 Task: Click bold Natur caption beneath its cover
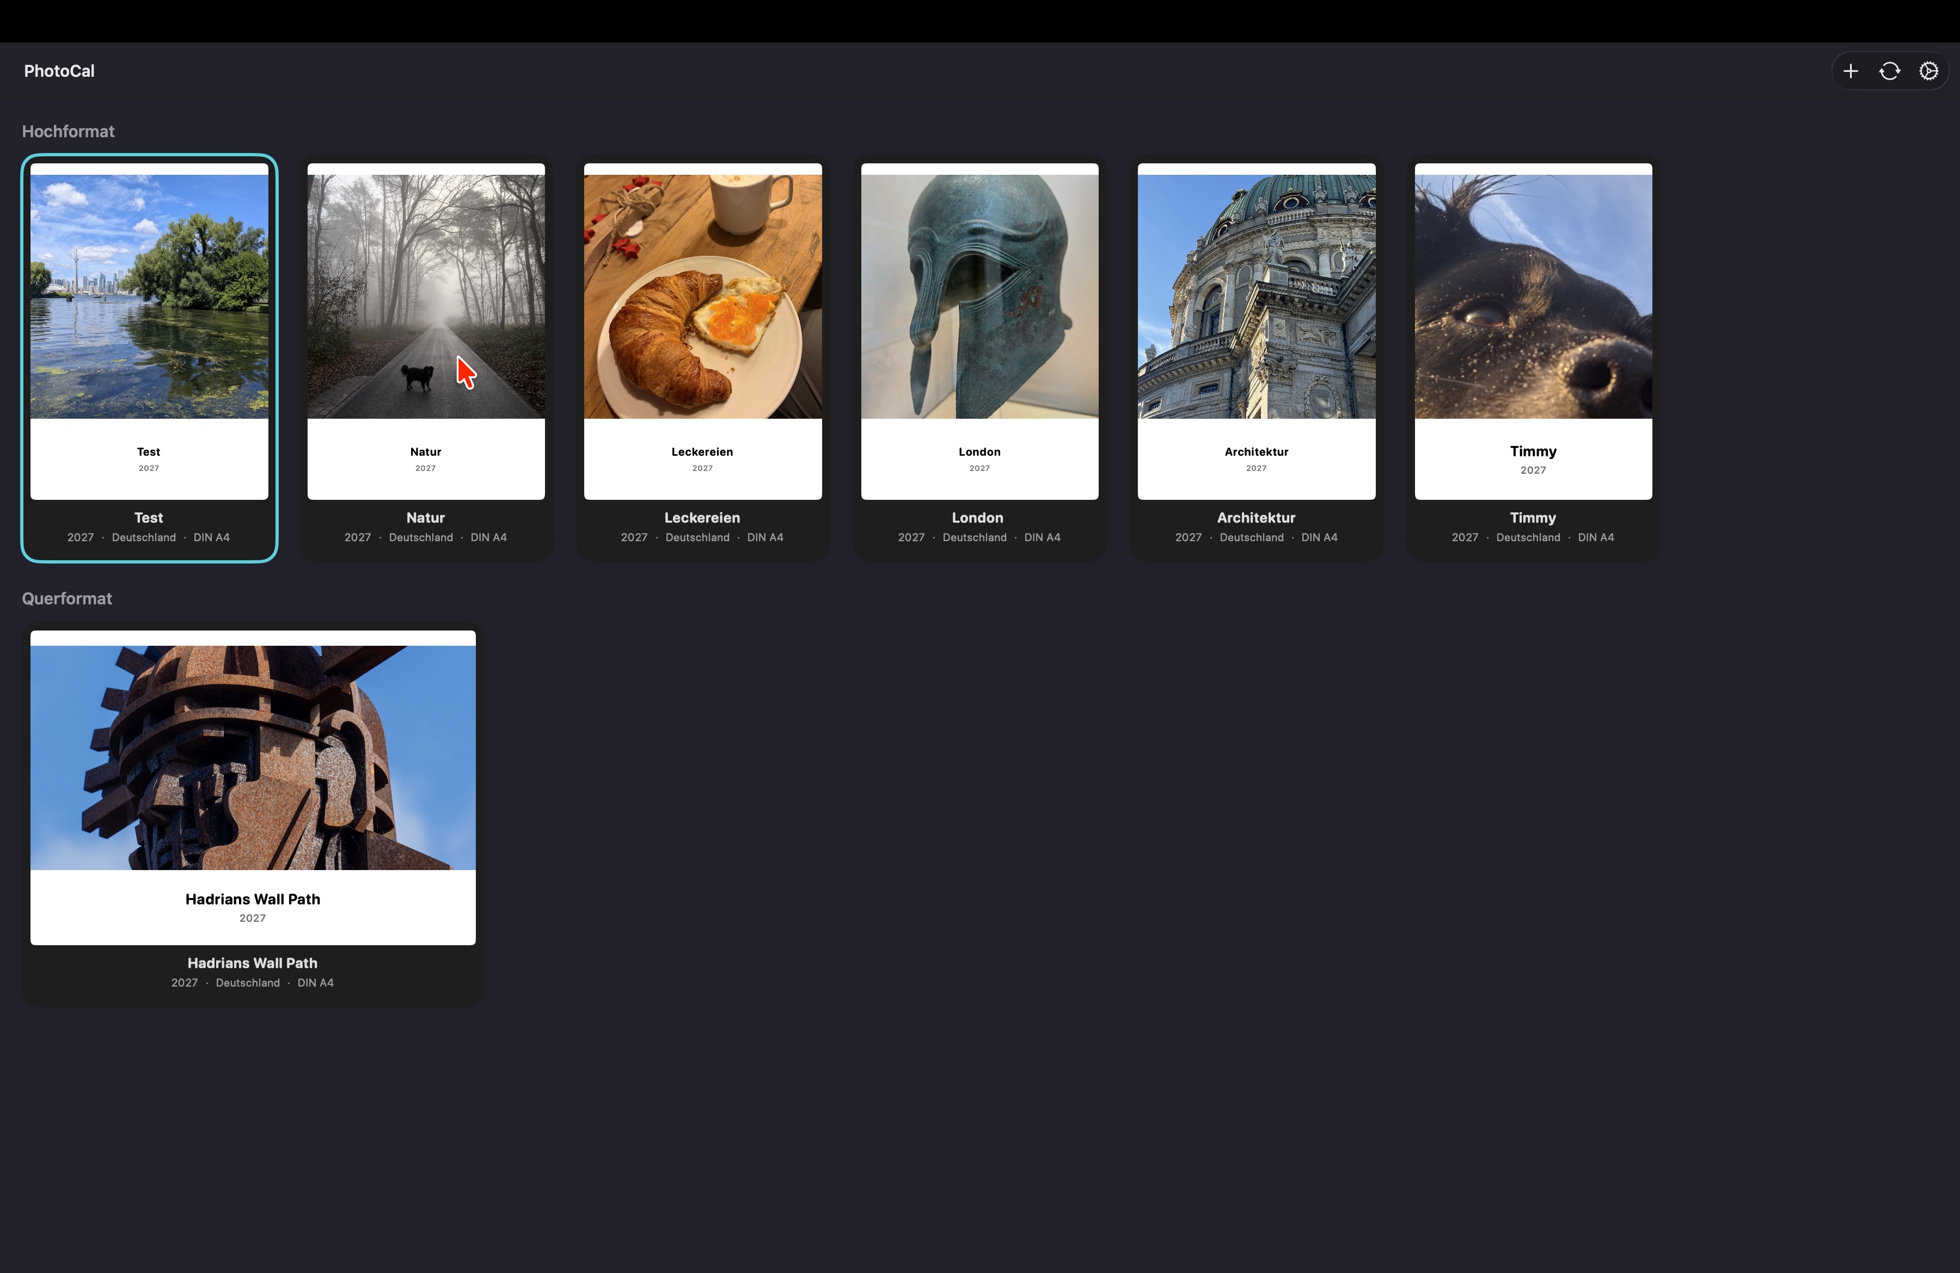pos(425,518)
